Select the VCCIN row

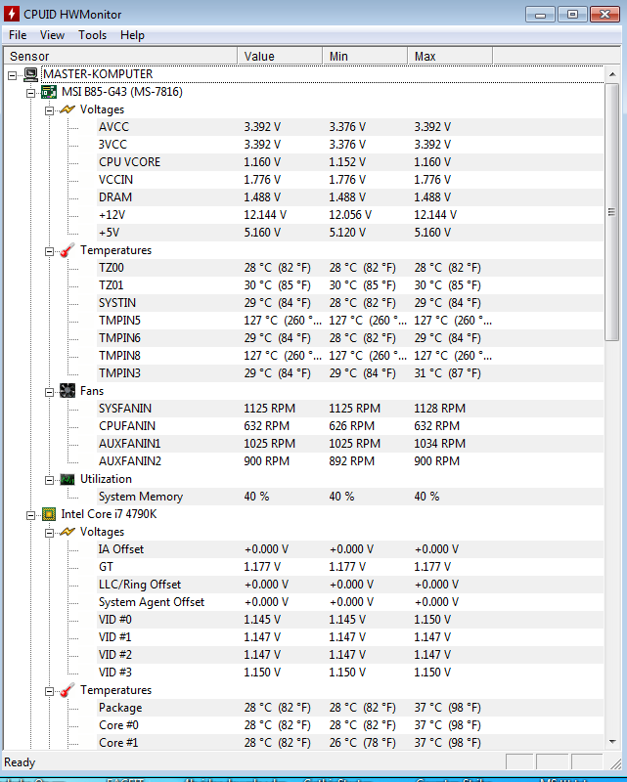(350, 180)
